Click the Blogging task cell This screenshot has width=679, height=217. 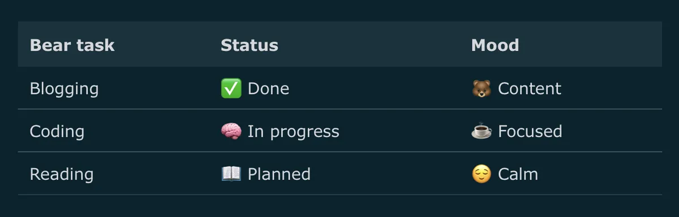coord(64,89)
